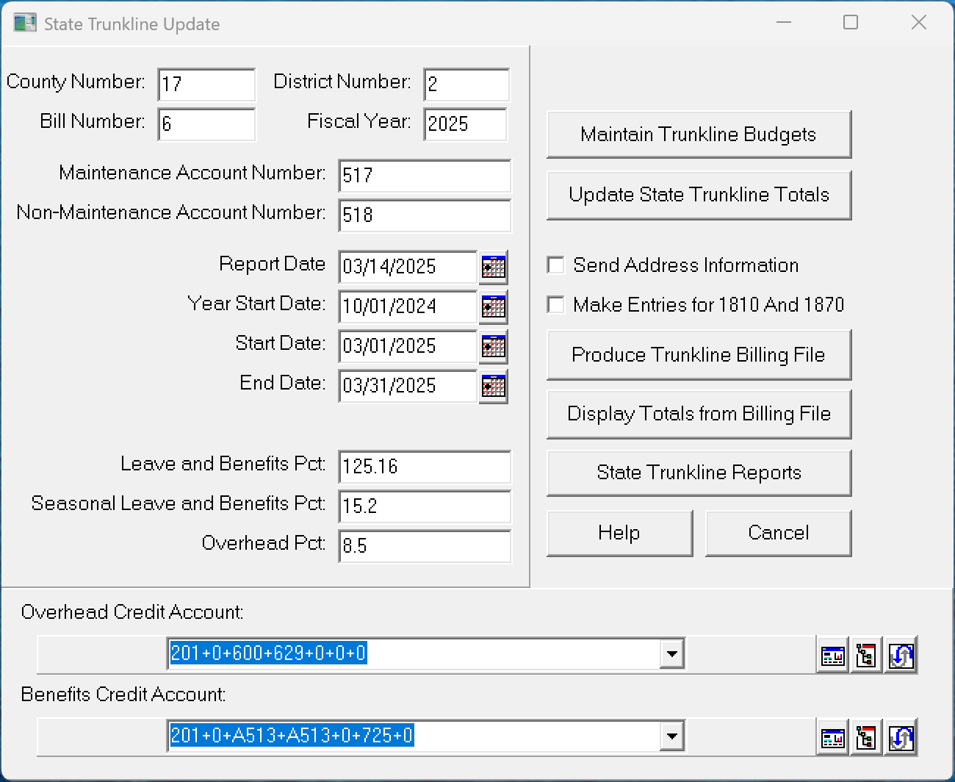The width and height of the screenshot is (955, 782).
Task: Click Display Totals from Billing File
Action: click(699, 414)
